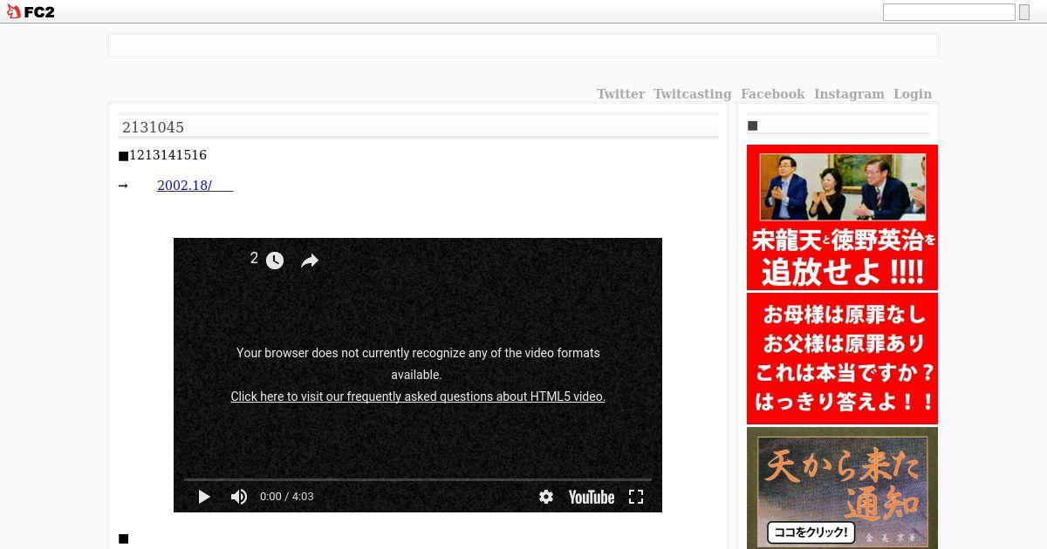This screenshot has width=1047, height=549.
Task: Click the 0:00 / 4:03 time display
Action: point(287,497)
